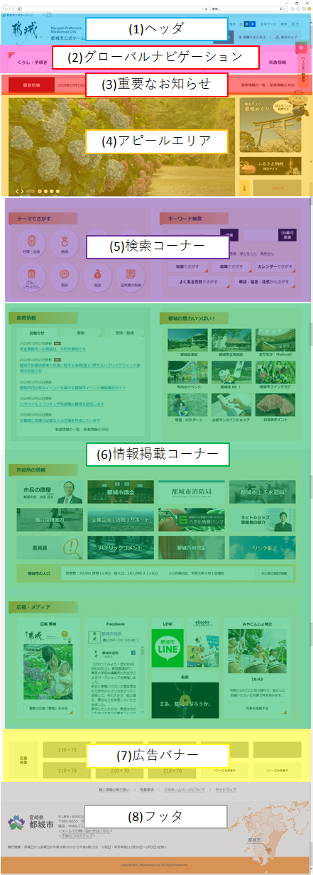
Task: Open 都城市議会 banner
Action: 121,491
